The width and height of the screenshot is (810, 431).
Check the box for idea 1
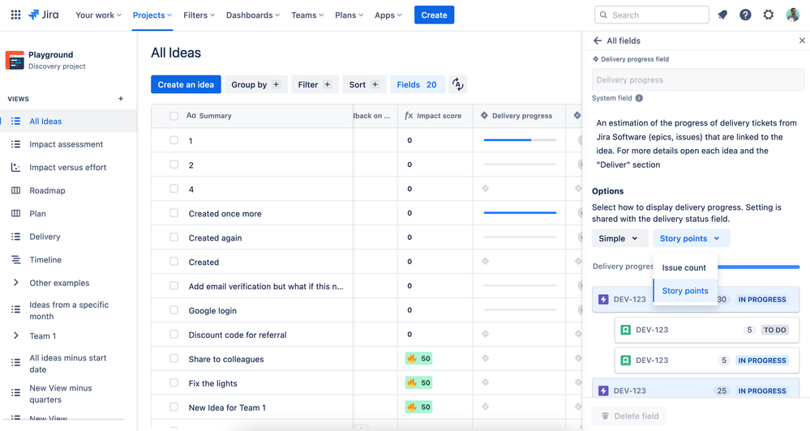tap(174, 140)
